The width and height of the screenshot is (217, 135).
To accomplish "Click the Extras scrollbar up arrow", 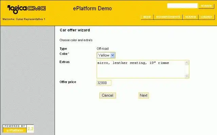I will pos(187,63).
